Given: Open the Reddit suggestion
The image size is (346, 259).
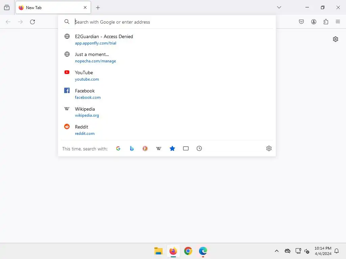Looking at the screenshot, I should click(x=167, y=130).
